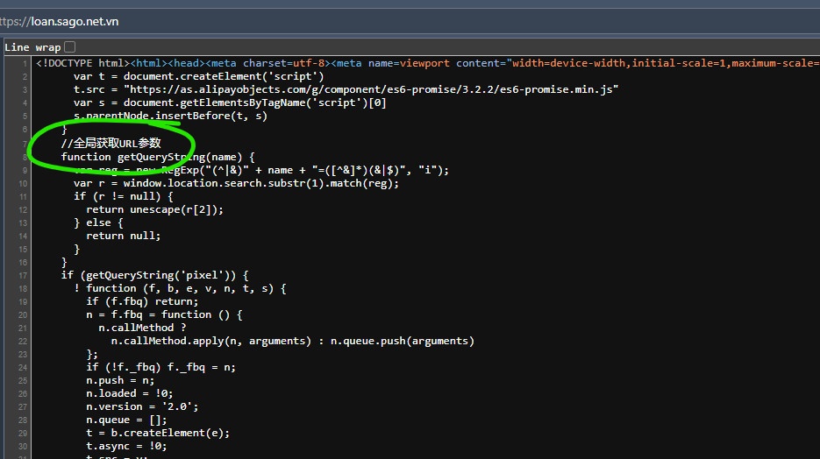
Task: Click the Chinese comment about URL parameters
Action: coord(111,143)
